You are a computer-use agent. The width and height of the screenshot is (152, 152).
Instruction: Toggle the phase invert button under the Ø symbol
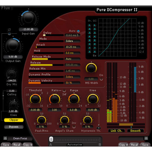point(9,34)
